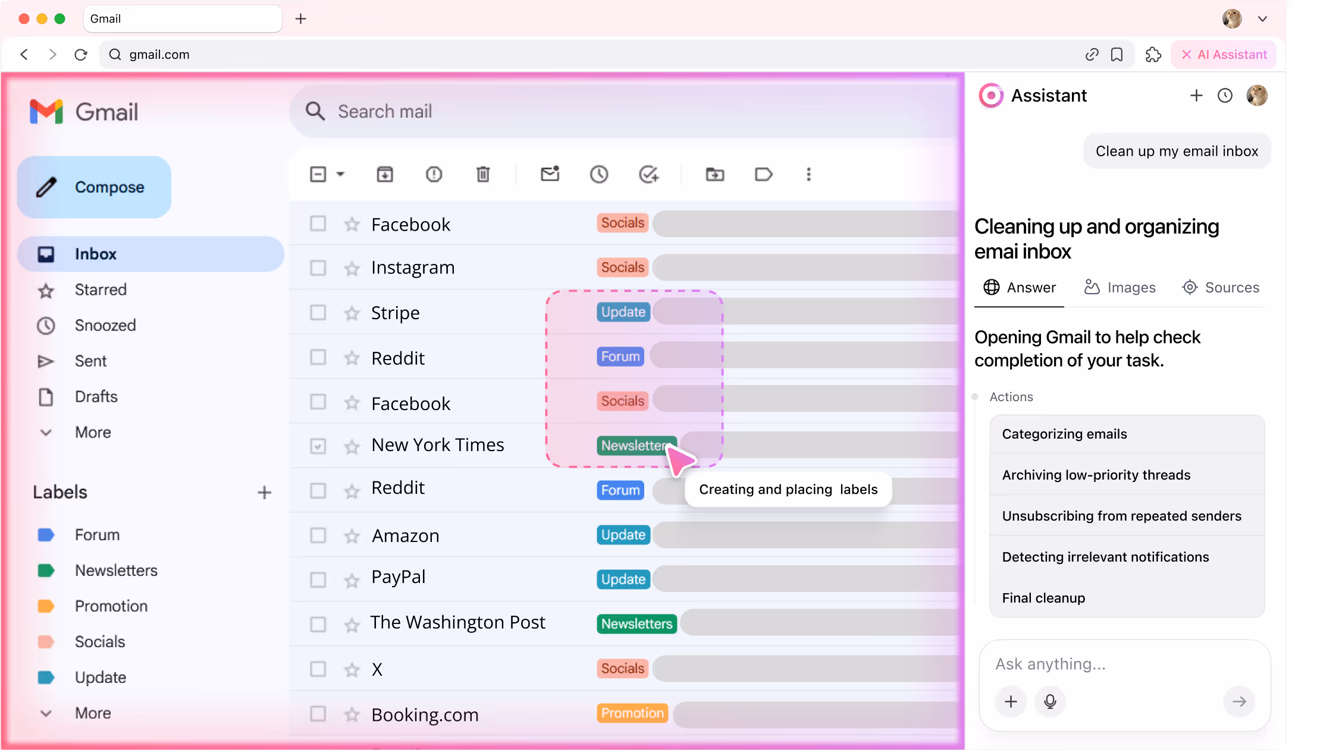Click the Compose button
The height and width of the screenshot is (750, 1317).
94,187
